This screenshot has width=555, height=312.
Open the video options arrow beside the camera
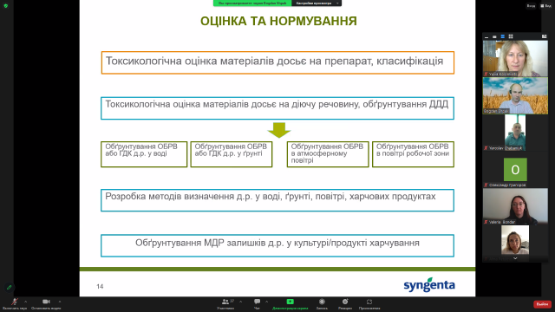coord(60,302)
